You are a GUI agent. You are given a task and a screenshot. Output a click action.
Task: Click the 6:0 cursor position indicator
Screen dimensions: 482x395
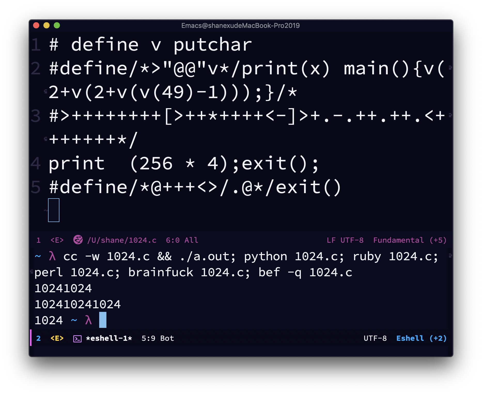tap(173, 240)
